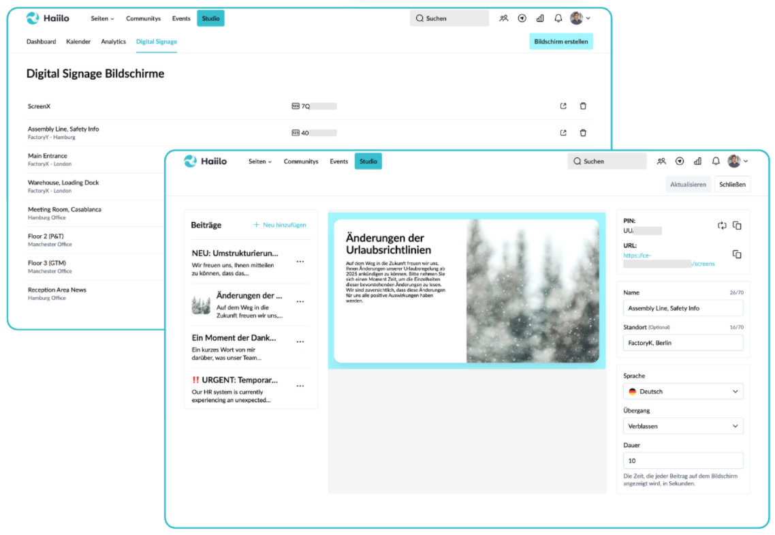Select URGENT: Temporar... post

(x=235, y=389)
